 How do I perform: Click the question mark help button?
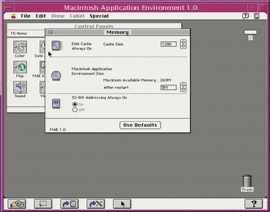pos(254,204)
